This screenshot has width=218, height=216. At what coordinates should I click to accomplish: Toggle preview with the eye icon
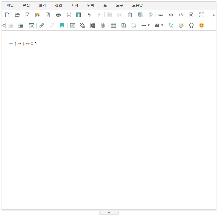tap(171, 15)
